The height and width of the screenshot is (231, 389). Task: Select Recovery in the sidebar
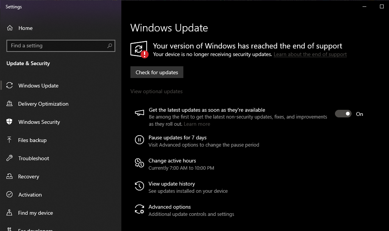(x=29, y=176)
